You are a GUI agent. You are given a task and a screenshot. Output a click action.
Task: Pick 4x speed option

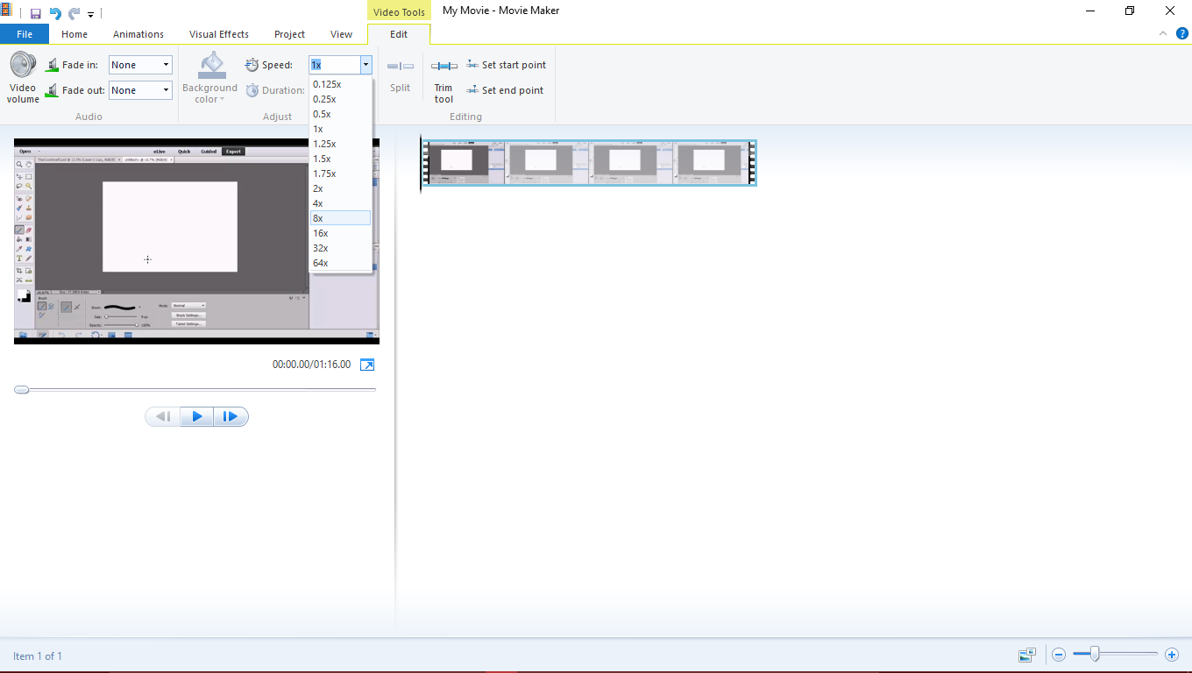tap(340, 203)
